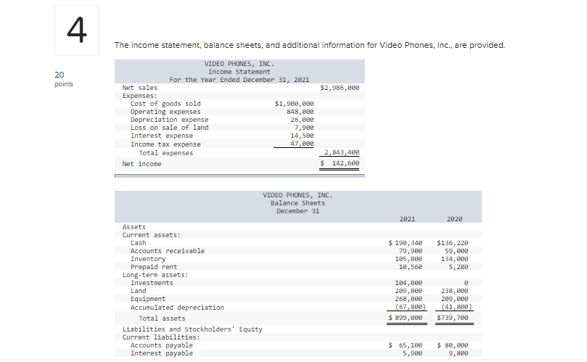Click the 'Accounts receivable' row label

168,251
